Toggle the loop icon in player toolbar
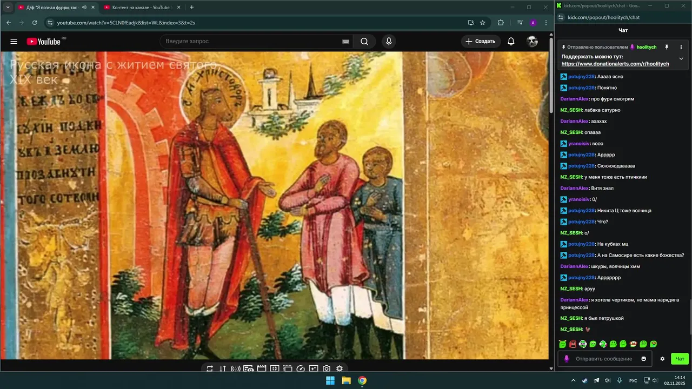This screenshot has width=692, height=389. (210, 368)
